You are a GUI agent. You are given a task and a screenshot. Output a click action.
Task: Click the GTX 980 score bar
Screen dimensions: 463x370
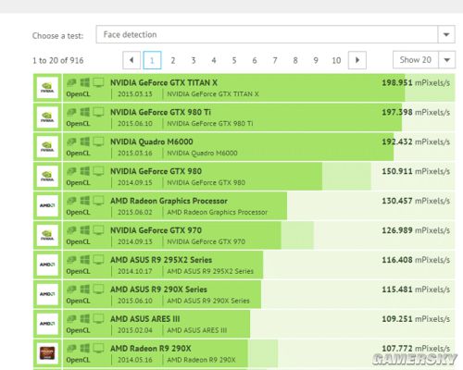[x=258, y=176]
